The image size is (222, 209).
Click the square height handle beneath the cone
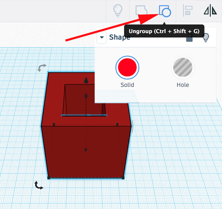coord(86,96)
